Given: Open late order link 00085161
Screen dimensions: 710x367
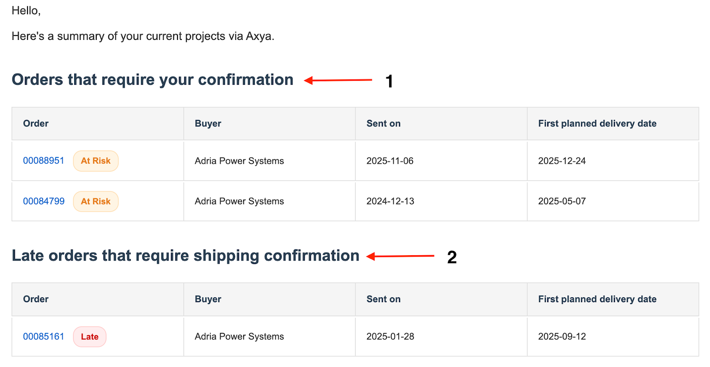Looking at the screenshot, I should [x=43, y=336].
